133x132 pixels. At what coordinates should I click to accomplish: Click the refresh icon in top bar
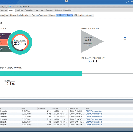[x=126, y=2]
